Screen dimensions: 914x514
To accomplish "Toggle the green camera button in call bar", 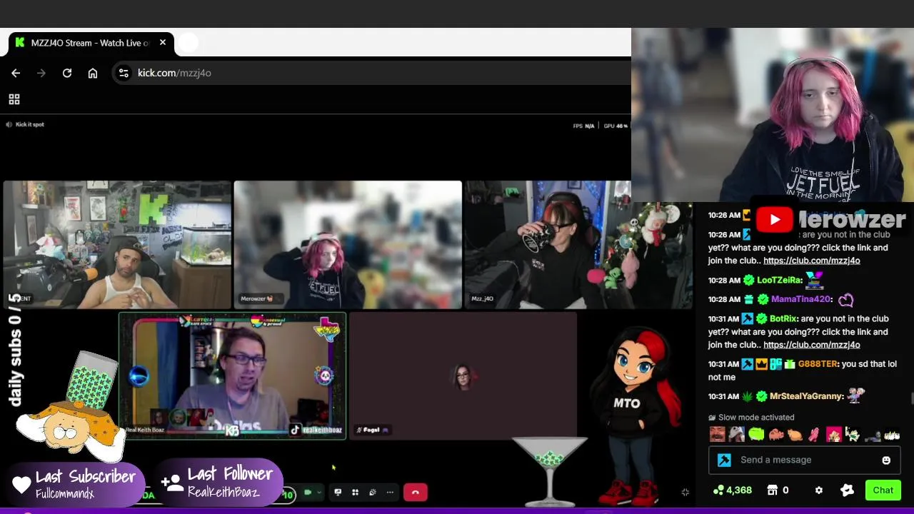I will tap(308, 493).
